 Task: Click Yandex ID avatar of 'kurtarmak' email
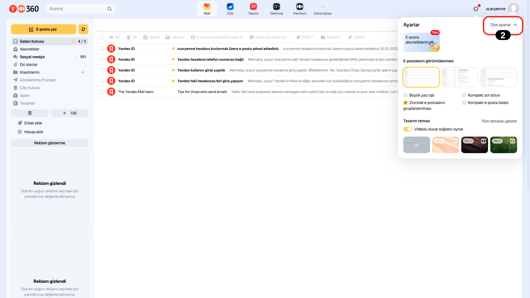[111, 49]
